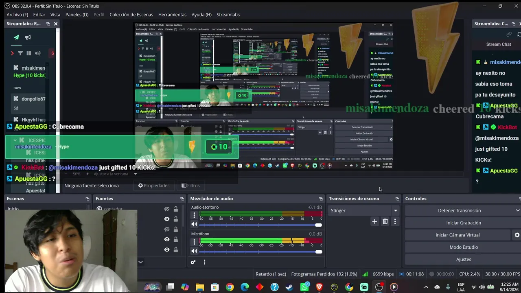Open source Filtros button
The width and height of the screenshot is (521, 293).
190,186
